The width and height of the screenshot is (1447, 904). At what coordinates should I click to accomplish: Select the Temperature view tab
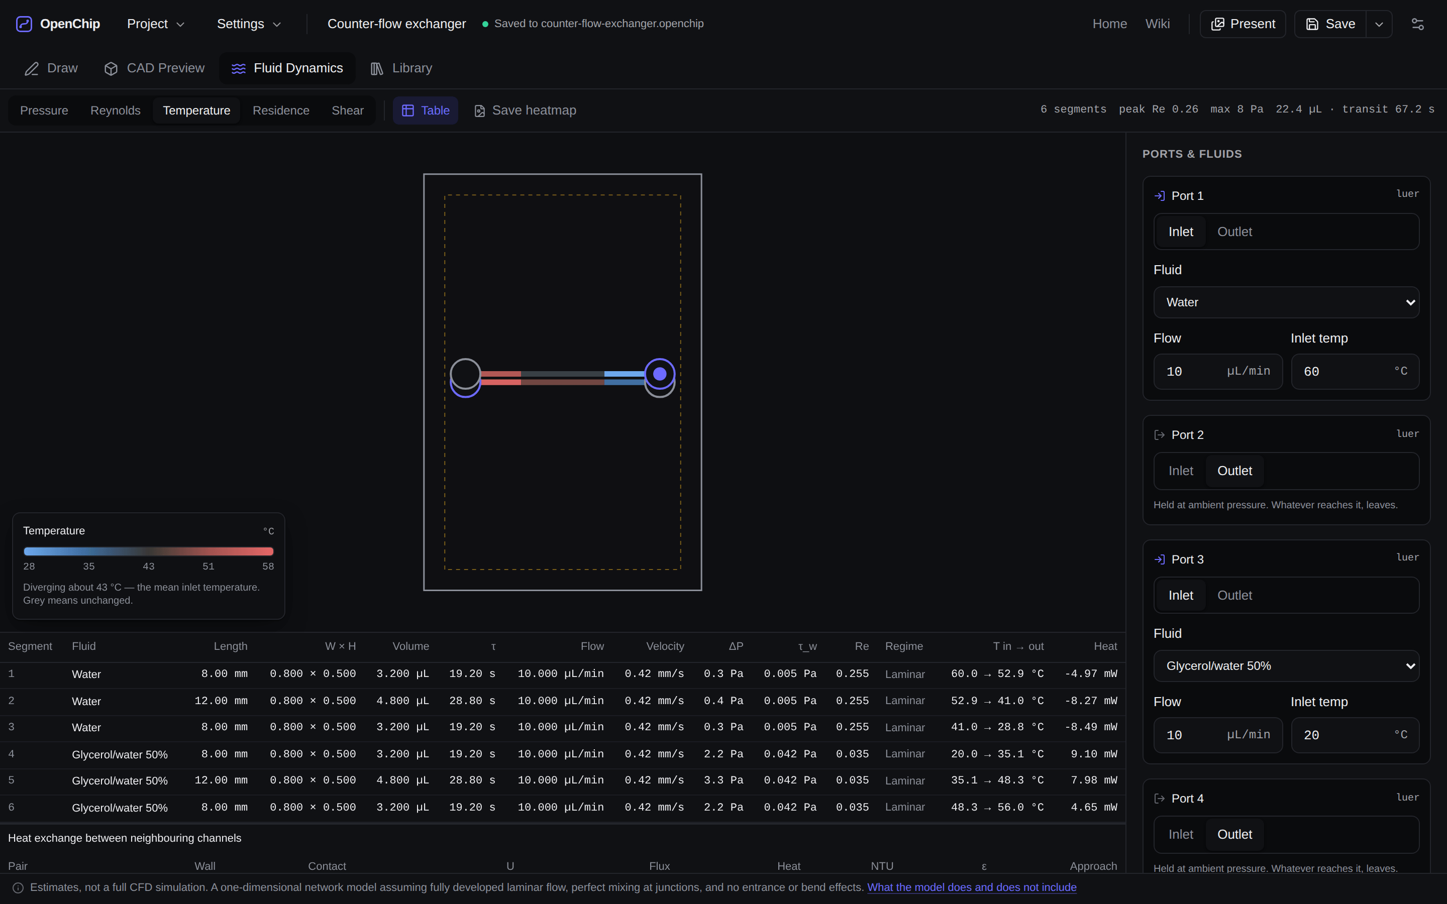point(196,110)
